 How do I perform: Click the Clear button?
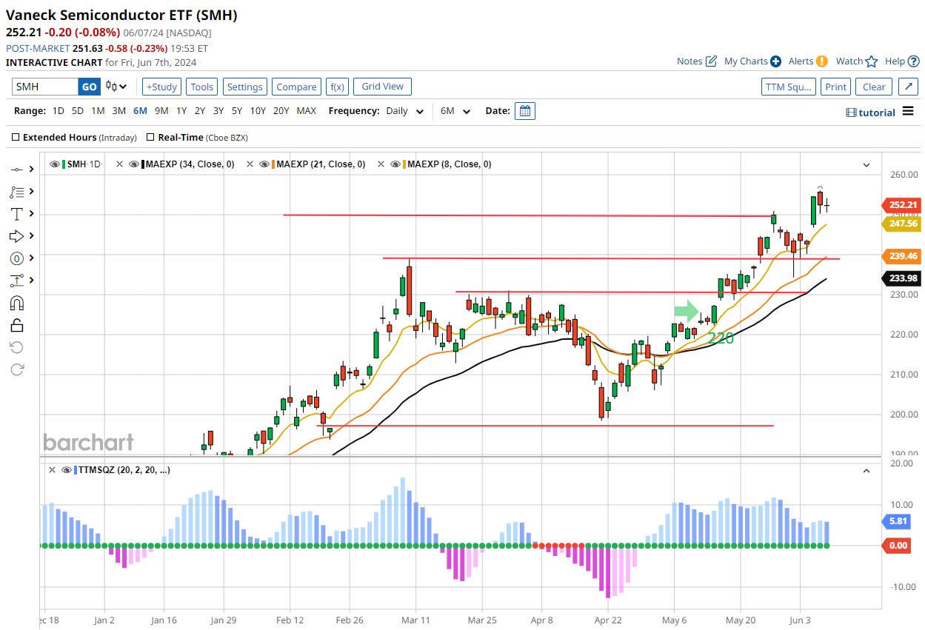[x=874, y=87]
